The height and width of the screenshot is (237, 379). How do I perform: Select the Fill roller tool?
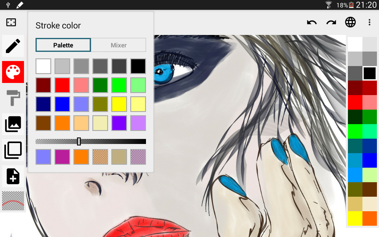[x=13, y=98]
